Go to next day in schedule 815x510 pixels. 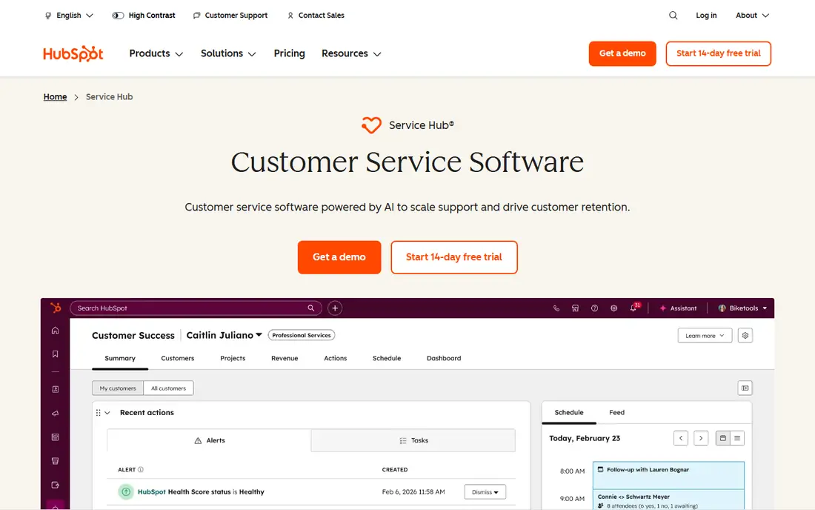point(701,438)
